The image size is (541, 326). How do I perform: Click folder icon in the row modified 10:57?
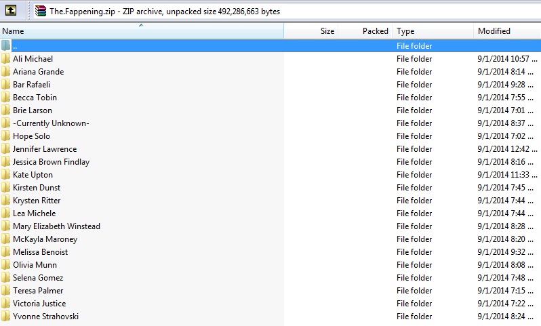(x=6, y=59)
